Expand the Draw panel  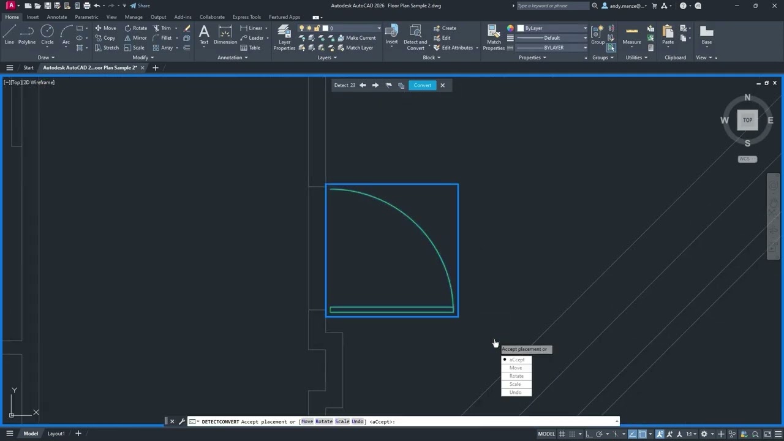46,58
